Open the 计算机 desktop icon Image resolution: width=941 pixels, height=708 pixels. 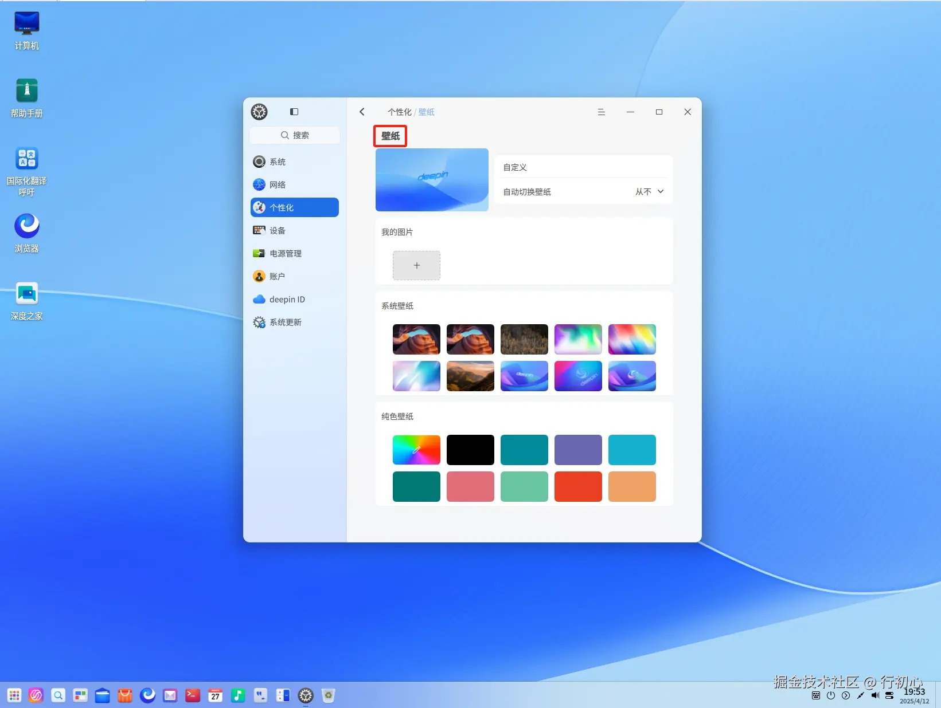27,31
